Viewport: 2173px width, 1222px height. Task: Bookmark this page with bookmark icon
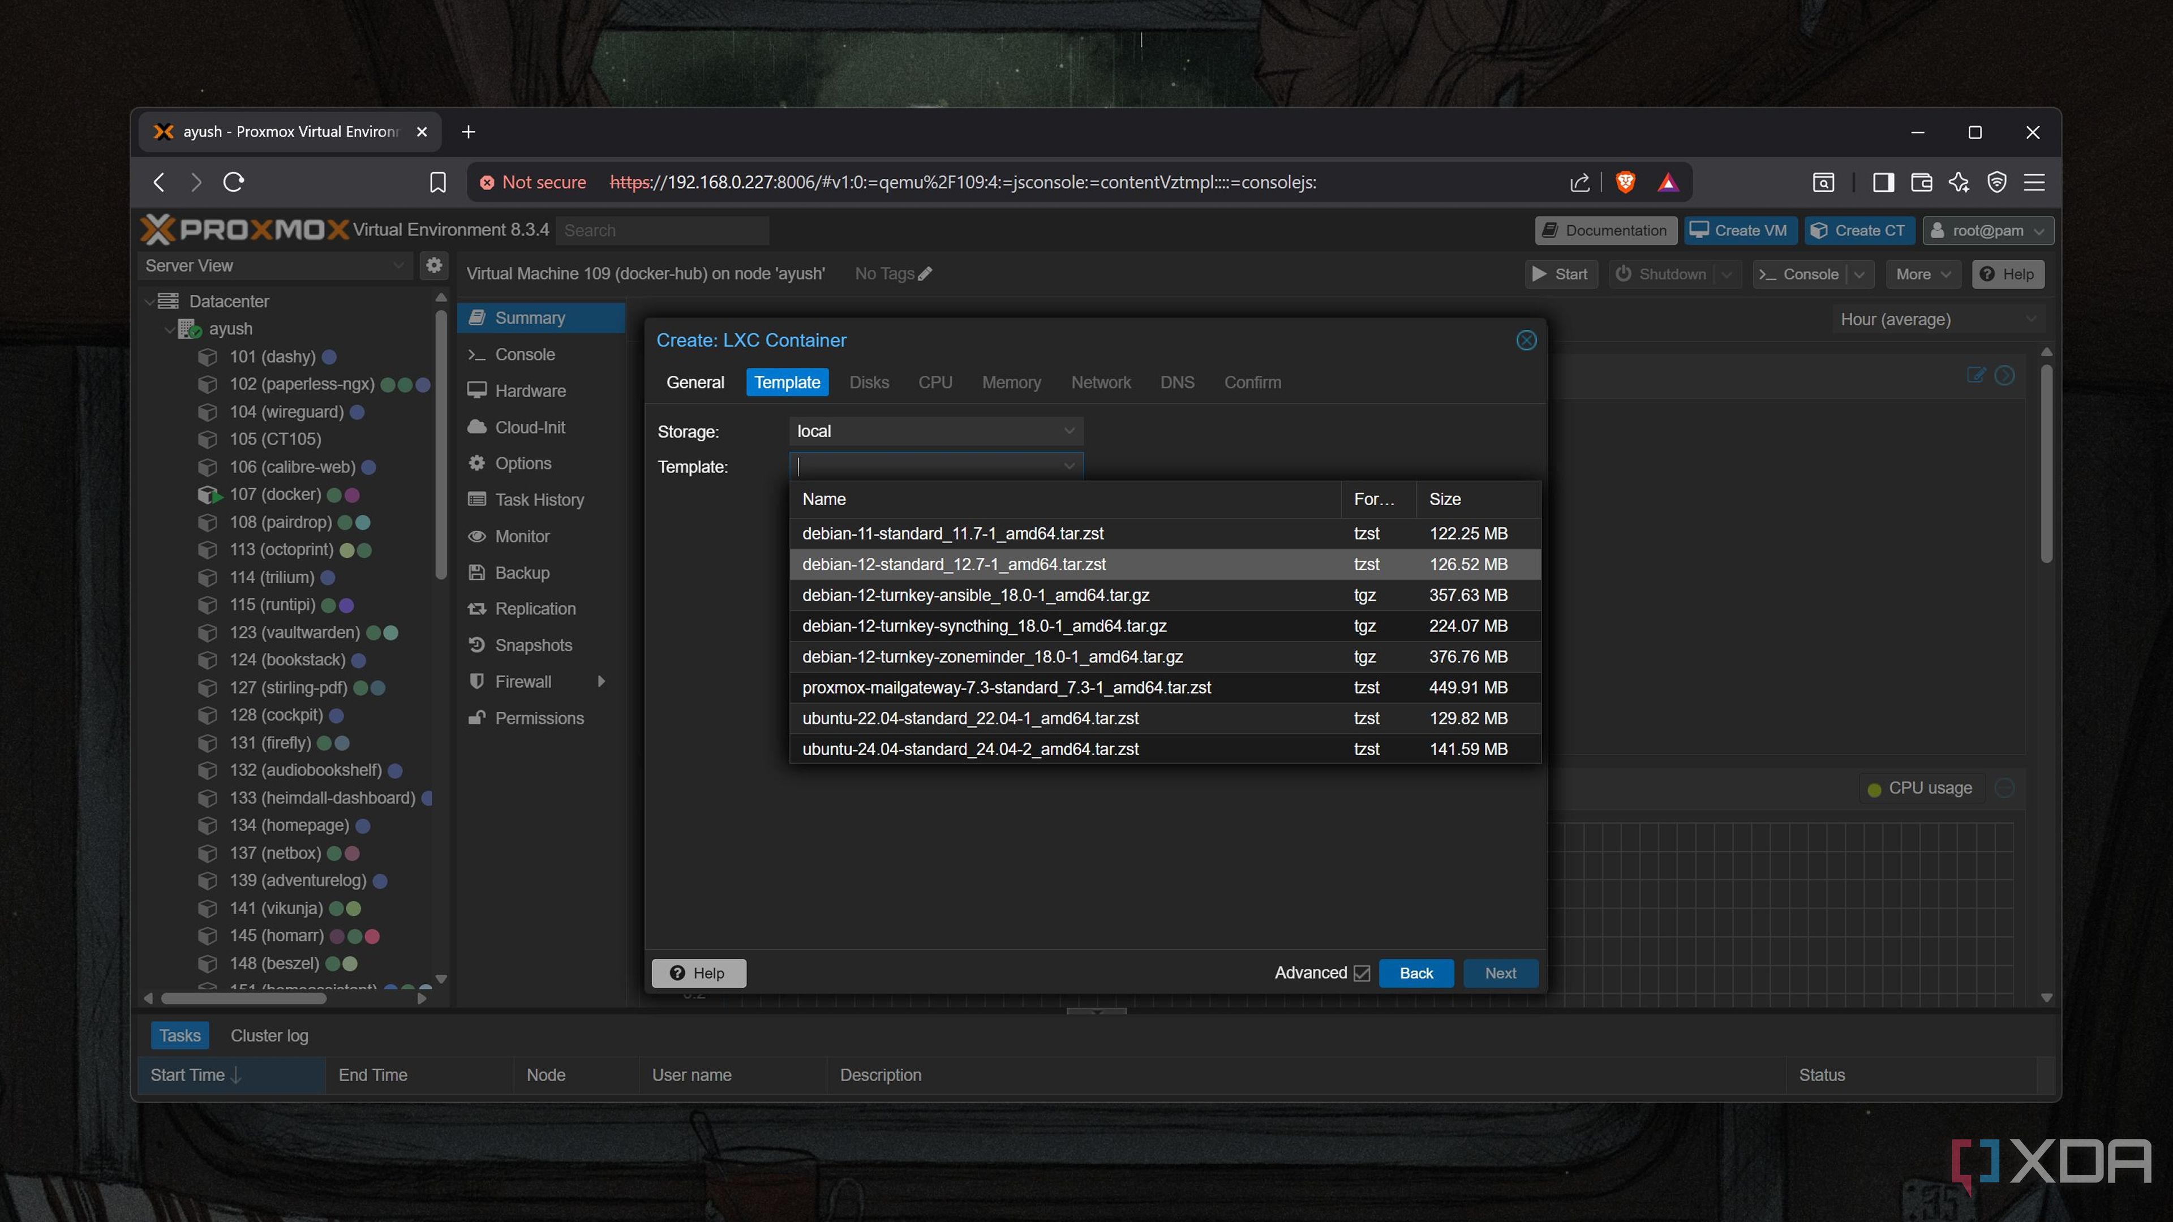438,182
